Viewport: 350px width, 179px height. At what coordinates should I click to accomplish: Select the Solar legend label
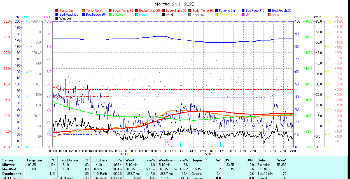tap(276, 15)
